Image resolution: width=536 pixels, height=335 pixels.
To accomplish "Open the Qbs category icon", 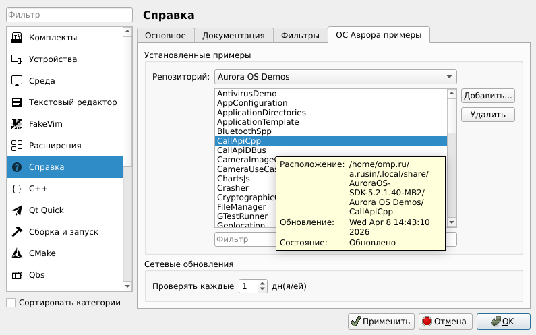I will coord(17,275).
